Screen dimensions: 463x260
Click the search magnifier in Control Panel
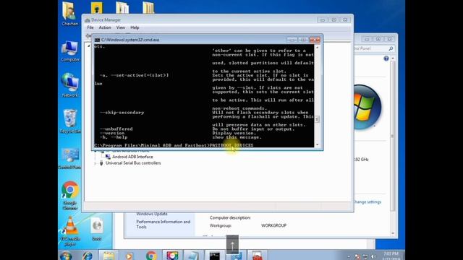tap(391, 48)
